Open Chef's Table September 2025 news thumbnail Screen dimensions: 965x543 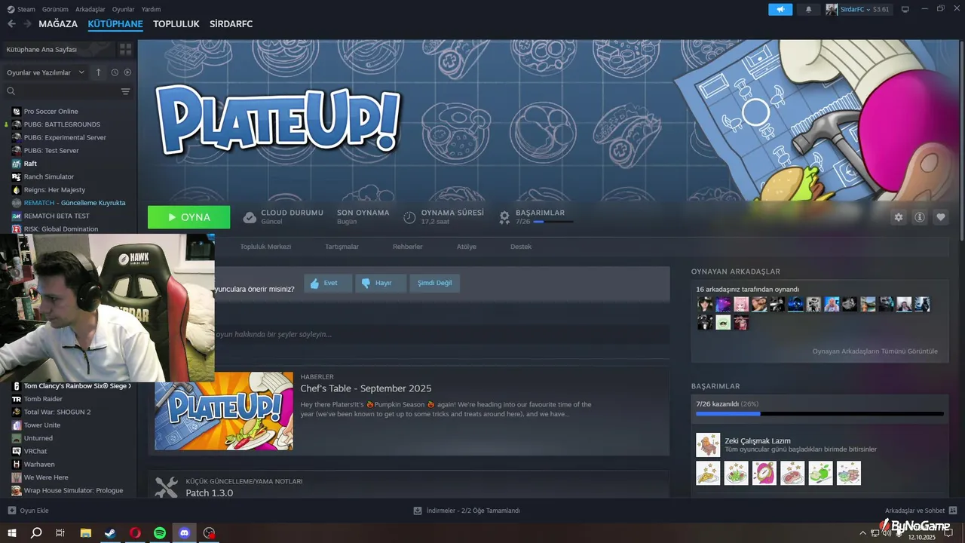coord(224,411)
